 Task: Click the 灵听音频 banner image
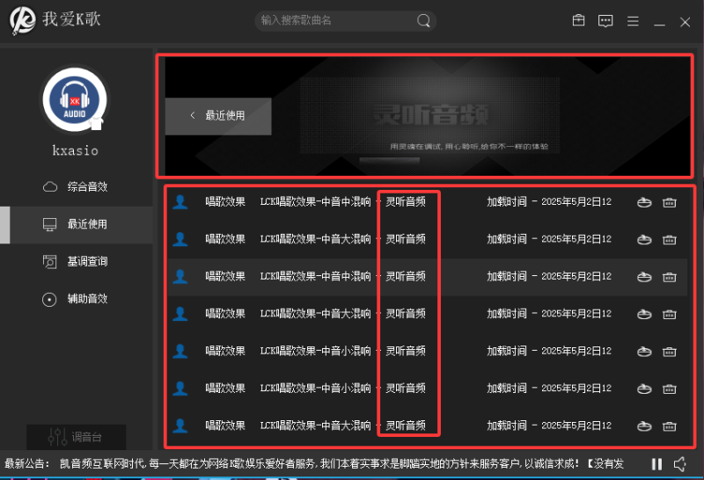[429, 115]
